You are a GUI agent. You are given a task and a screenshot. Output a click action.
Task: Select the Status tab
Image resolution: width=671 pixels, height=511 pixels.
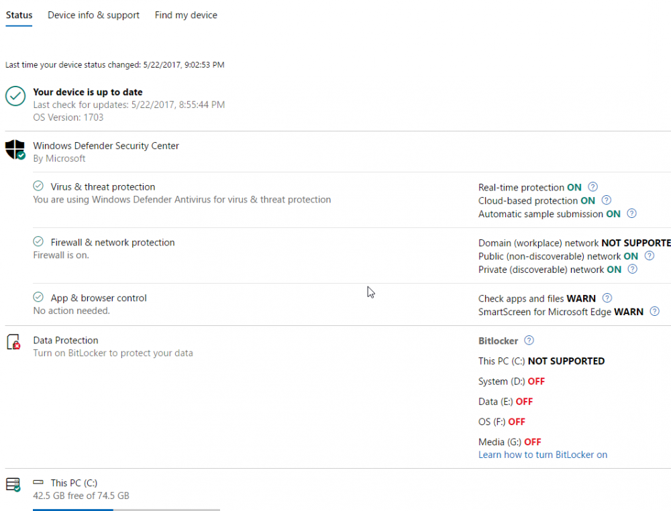[19, 15]
